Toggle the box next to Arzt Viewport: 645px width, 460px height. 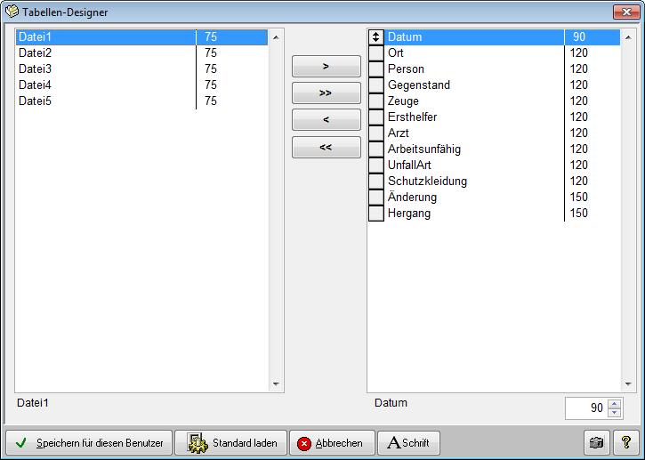376,133
